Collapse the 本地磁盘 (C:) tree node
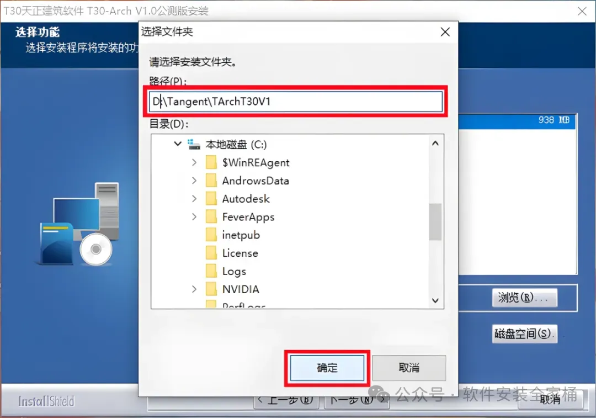Viewport: 596px width, 418px height. pos(178,144)
